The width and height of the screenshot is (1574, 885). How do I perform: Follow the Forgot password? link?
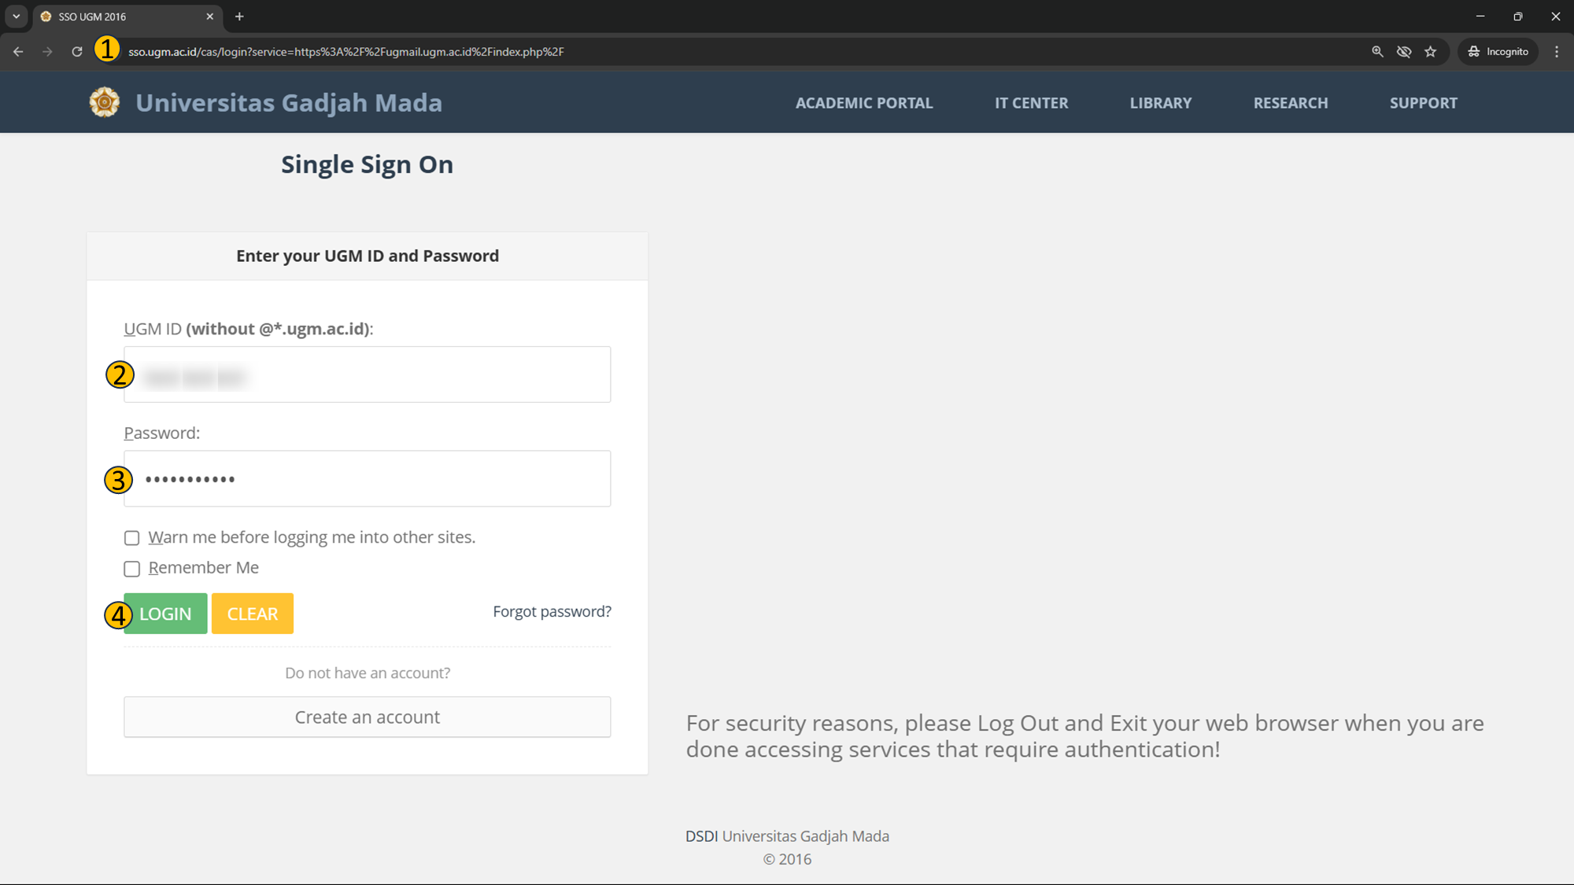point(552,612)
